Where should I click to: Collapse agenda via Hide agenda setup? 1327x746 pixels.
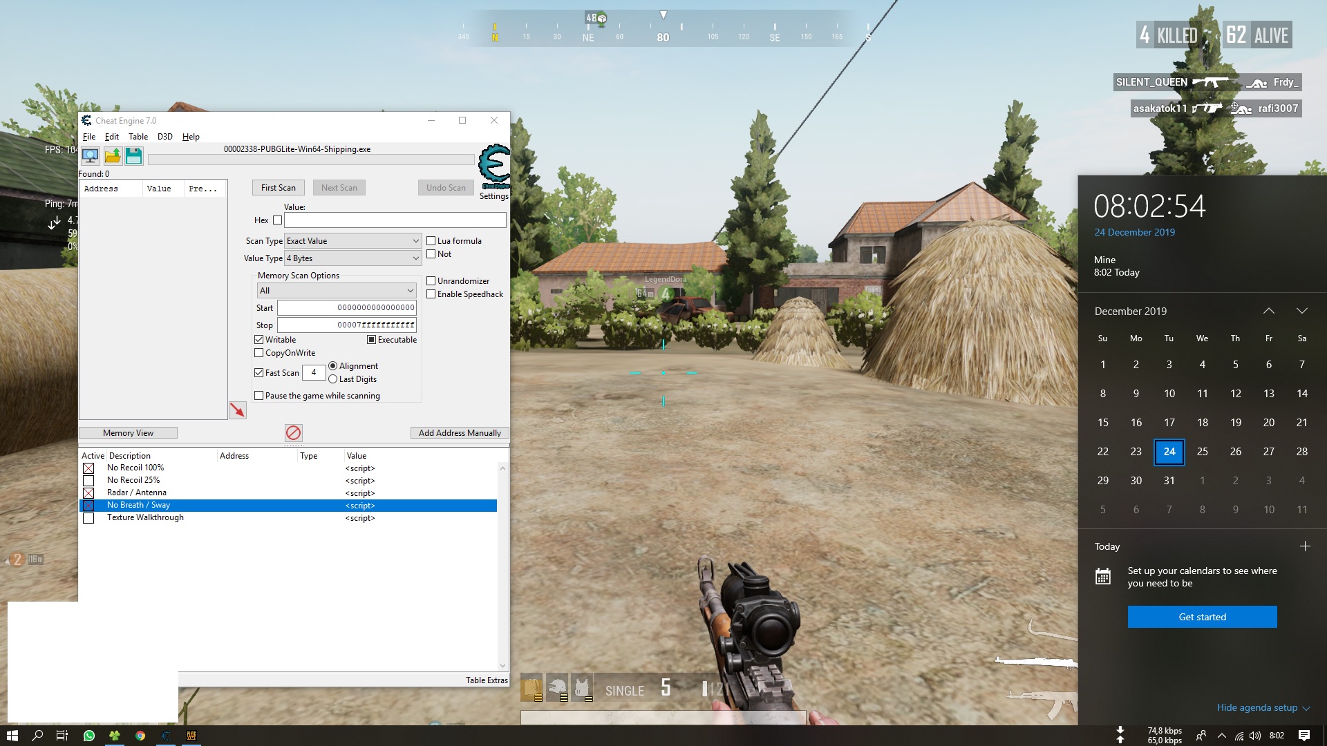click(1263, 708)
